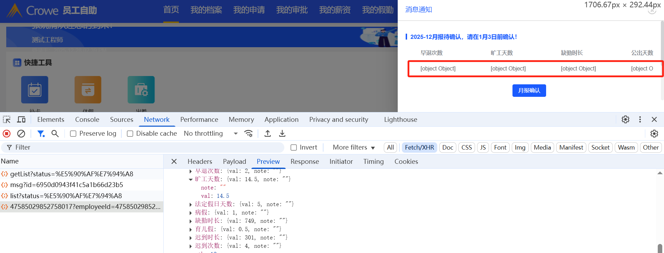The height and width of the screenshot is (253, 664).
Task: Open network conditions wifi icon
Action: (249, 134)
